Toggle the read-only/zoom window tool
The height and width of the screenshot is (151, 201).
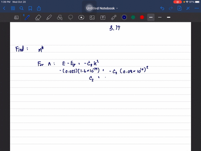pos(16,18)
